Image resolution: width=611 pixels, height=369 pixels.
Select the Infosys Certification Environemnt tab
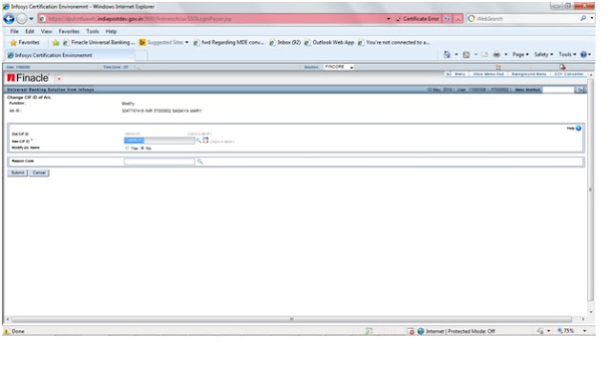point(70,55)
